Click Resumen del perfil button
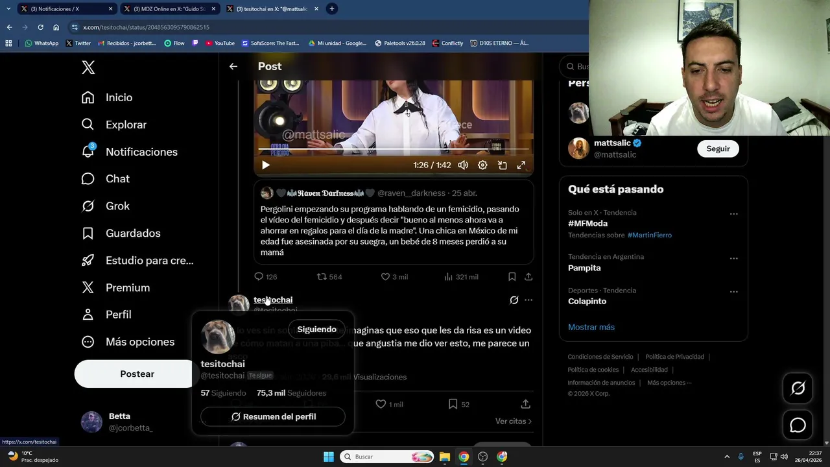The image size is (830, 467). 273,416
